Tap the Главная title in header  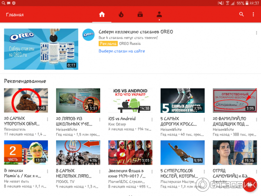pyautogui.click(x=15, y=14)
